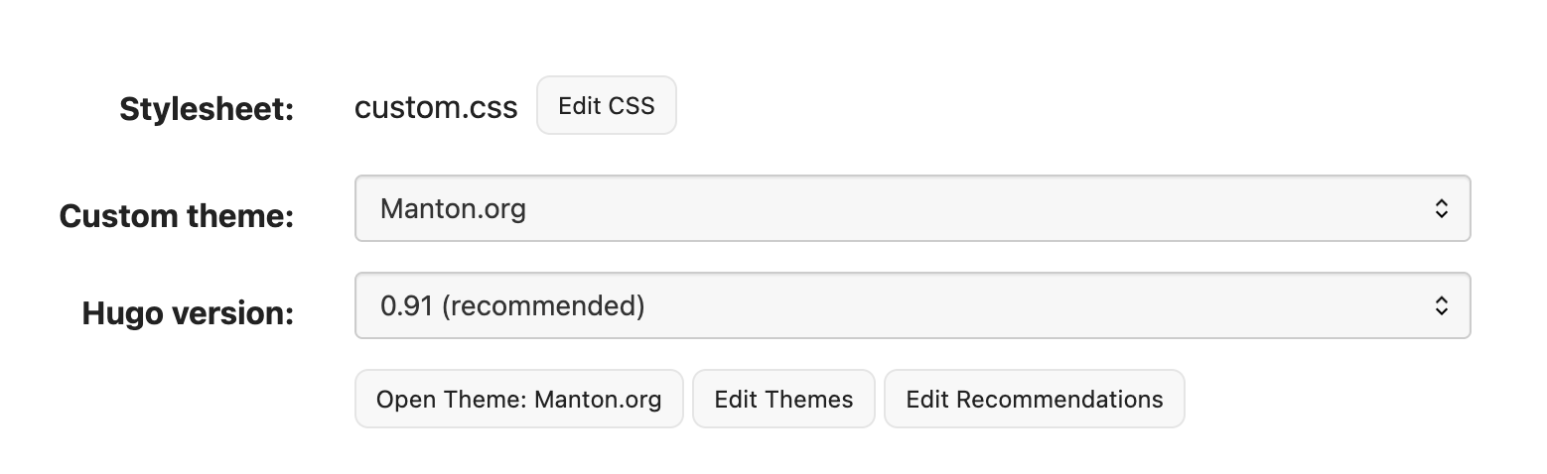Change the recommended Hugo version selection
This screenshot has height=474, width=1547.
click(x=912, y=306)
